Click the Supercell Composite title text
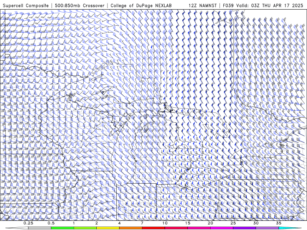This screenshot has width=307, height=230. (26, 6)
